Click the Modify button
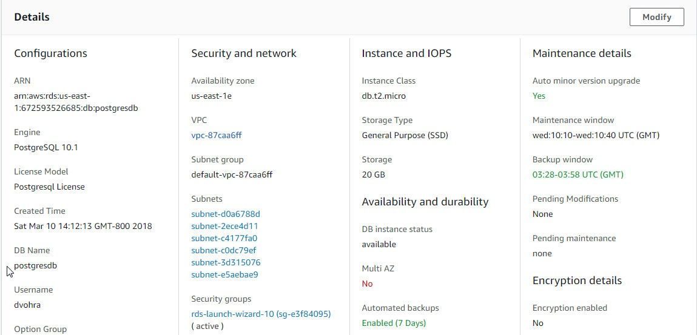The width and height of the screenshot is (697, 335). coord(656,17)
